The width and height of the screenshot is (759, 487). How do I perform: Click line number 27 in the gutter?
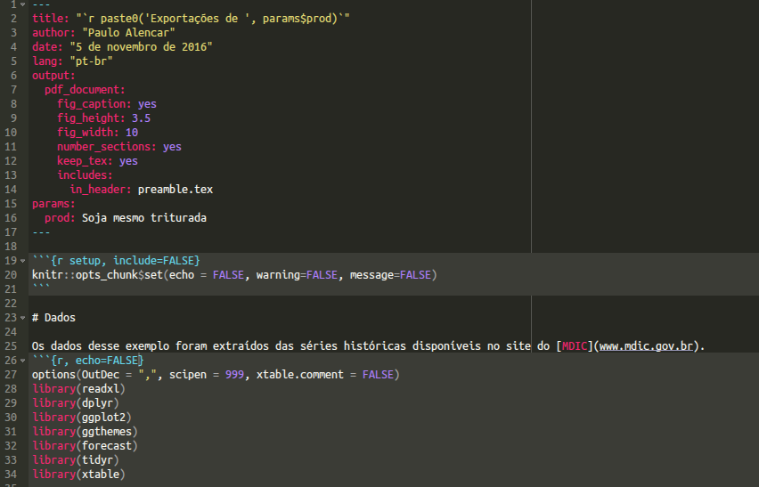pyautogui.click(x=11, y=375)
